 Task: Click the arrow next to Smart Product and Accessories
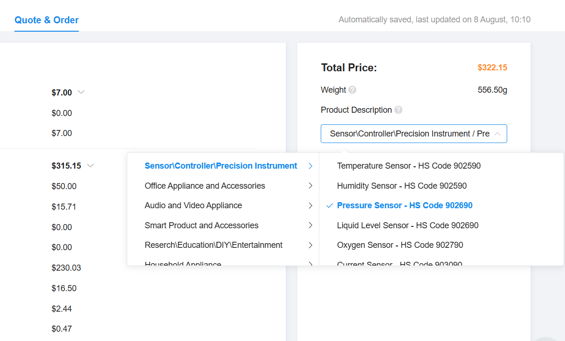click(x=310, y=225)
